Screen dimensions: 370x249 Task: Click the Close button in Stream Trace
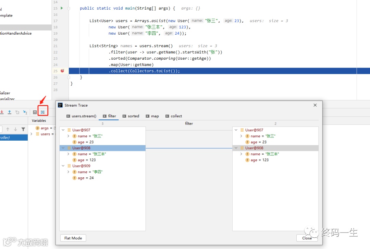307,238
